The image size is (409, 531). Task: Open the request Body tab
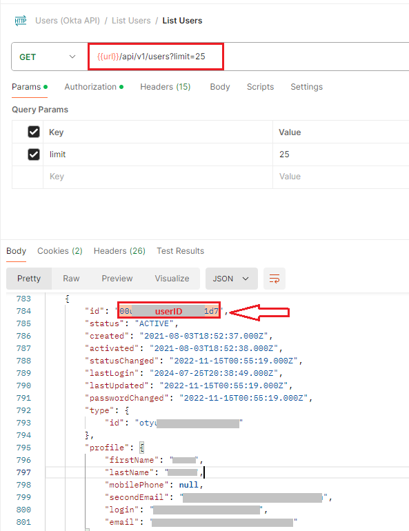pos(220,87)
